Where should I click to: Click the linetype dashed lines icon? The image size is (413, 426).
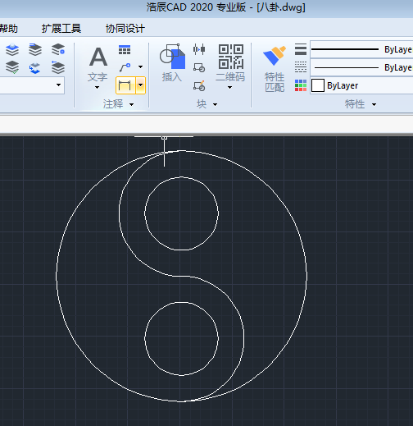point(301,67)
